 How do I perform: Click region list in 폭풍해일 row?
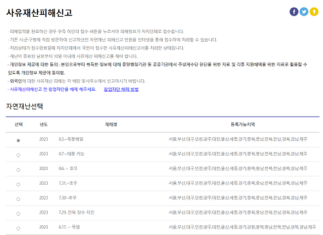pos(238,139)
